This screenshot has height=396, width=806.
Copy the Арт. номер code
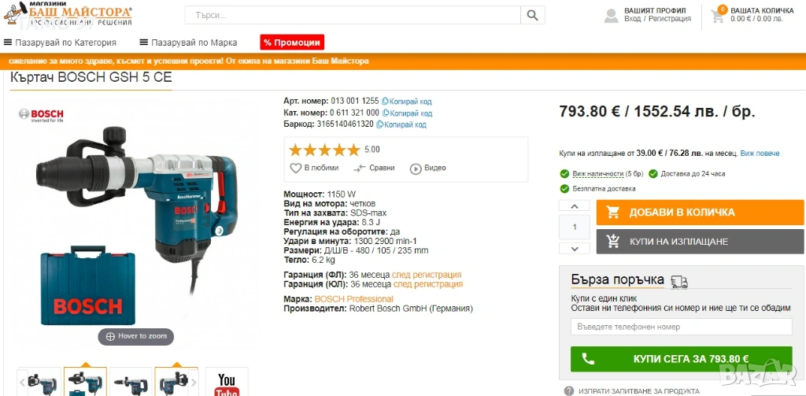pyautogui.click(x=406, y=102)
